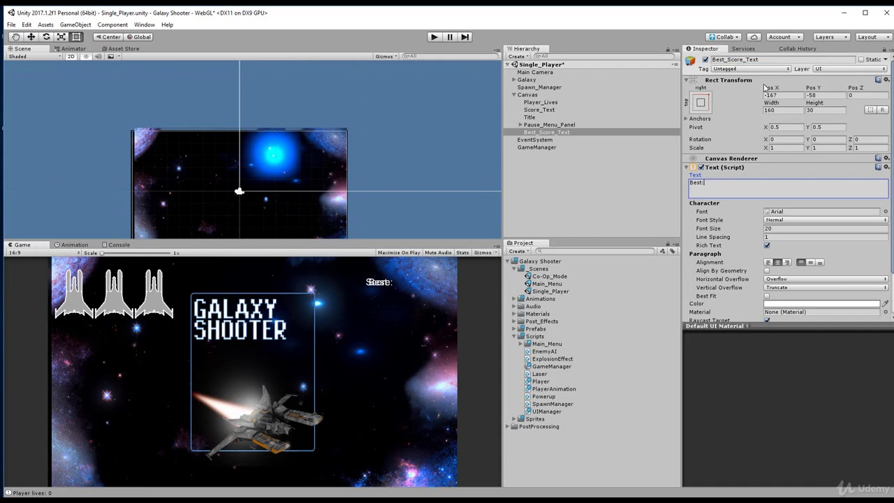Image resolution: width=894 pixels, height=503 pixels.
Task: Enable Align By Geometry checkbox
Action: click(x=767, y=271)
